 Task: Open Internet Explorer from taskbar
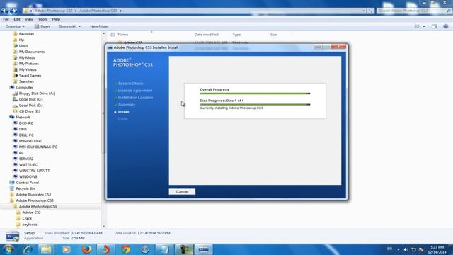[x=28, y=249]
